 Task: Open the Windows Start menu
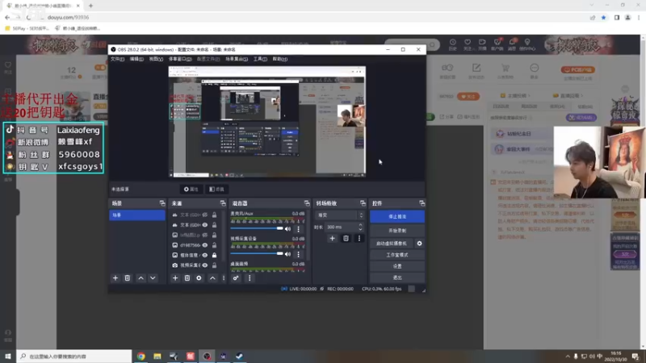(8, 357)
